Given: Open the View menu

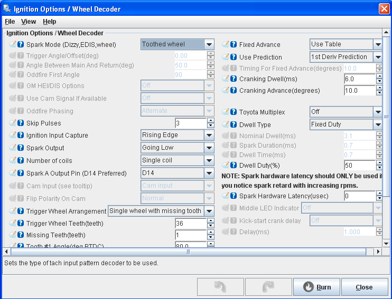Looking at the screenshot, I should (x=29, y=22).
